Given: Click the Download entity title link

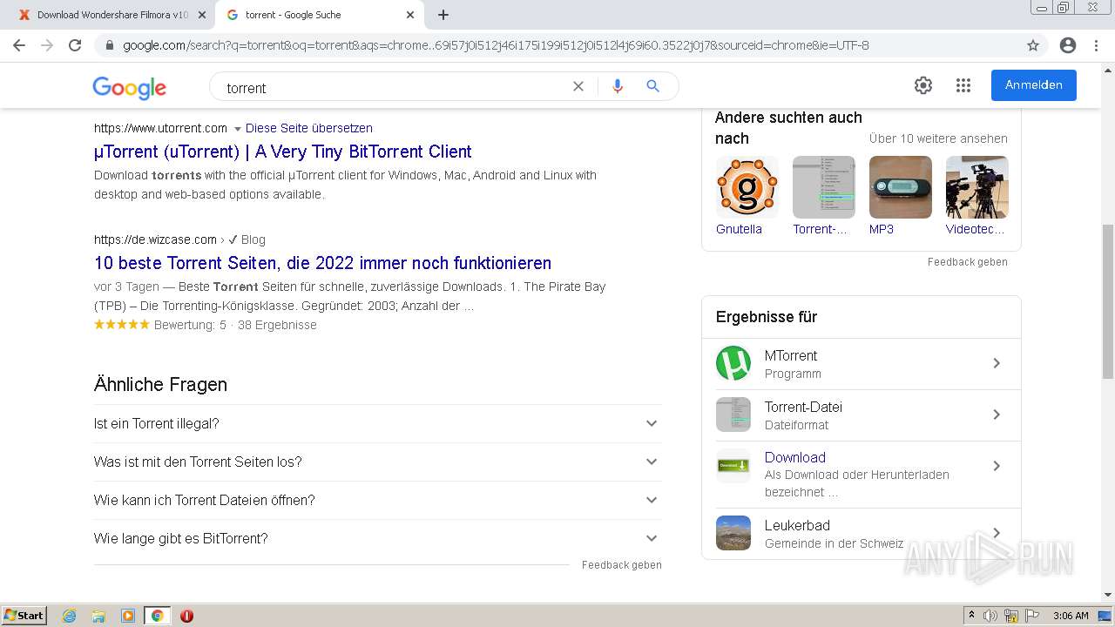Looking at the screenshot, I should point(795,457).
